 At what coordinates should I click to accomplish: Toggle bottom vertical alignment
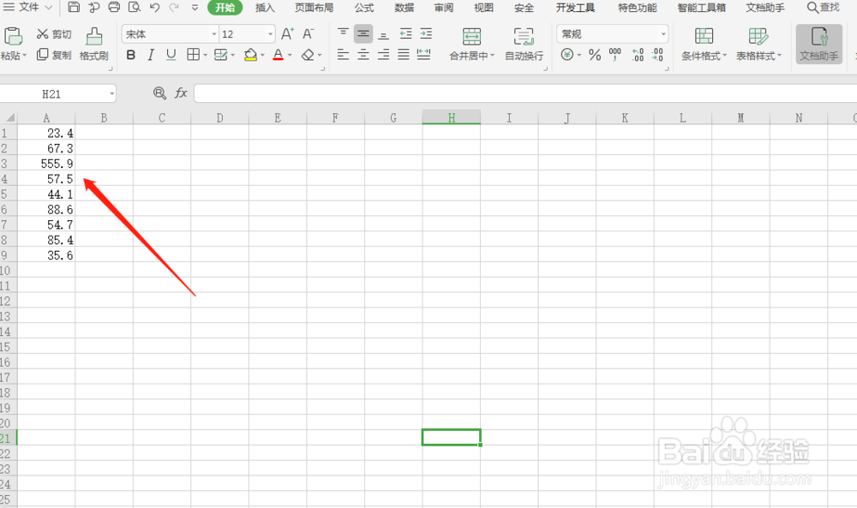(384, 34)
